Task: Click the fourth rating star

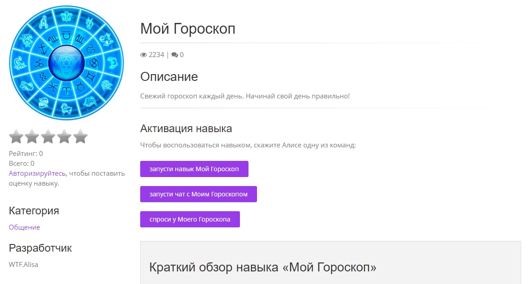Action: pyautogui.click(x=64, y=137)
